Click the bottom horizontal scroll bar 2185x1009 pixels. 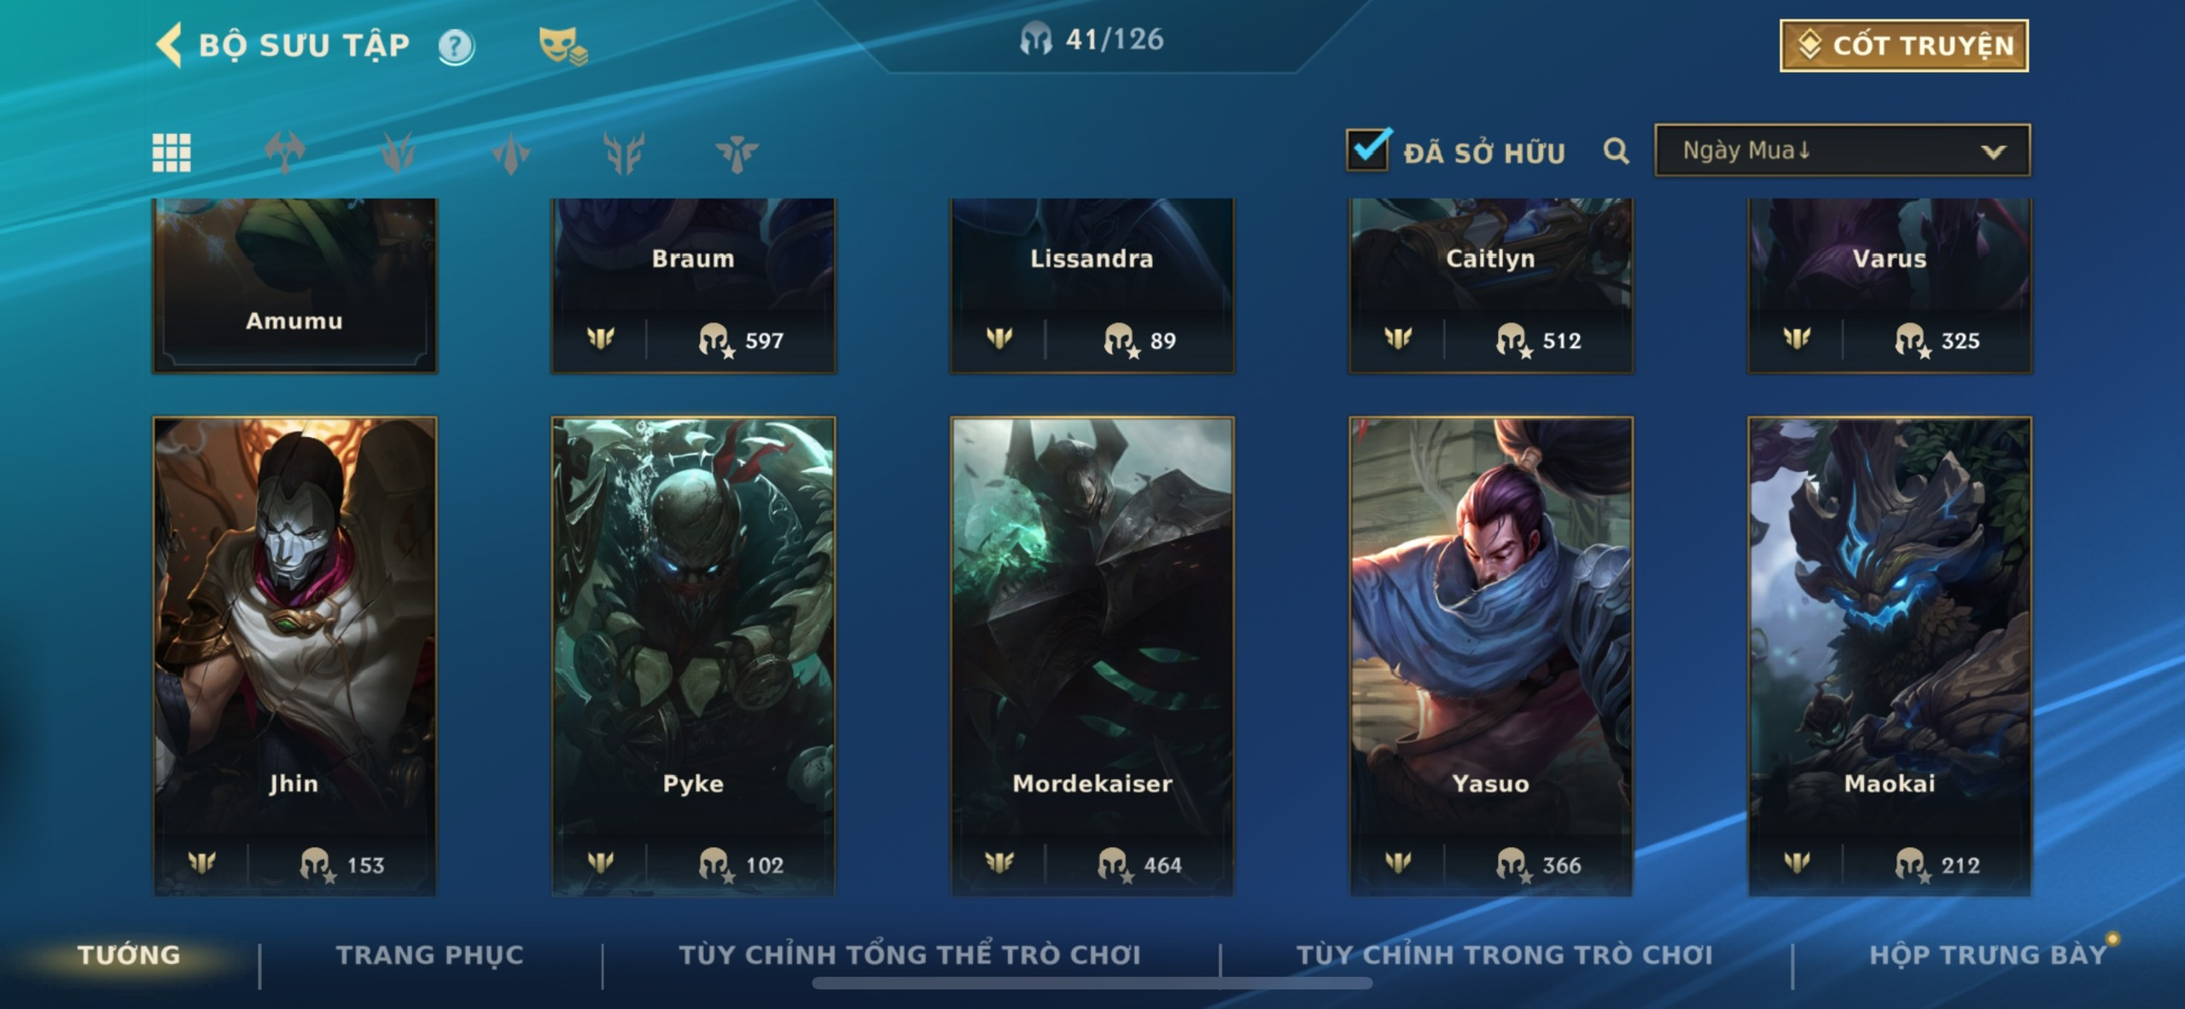click(1092, 983)
